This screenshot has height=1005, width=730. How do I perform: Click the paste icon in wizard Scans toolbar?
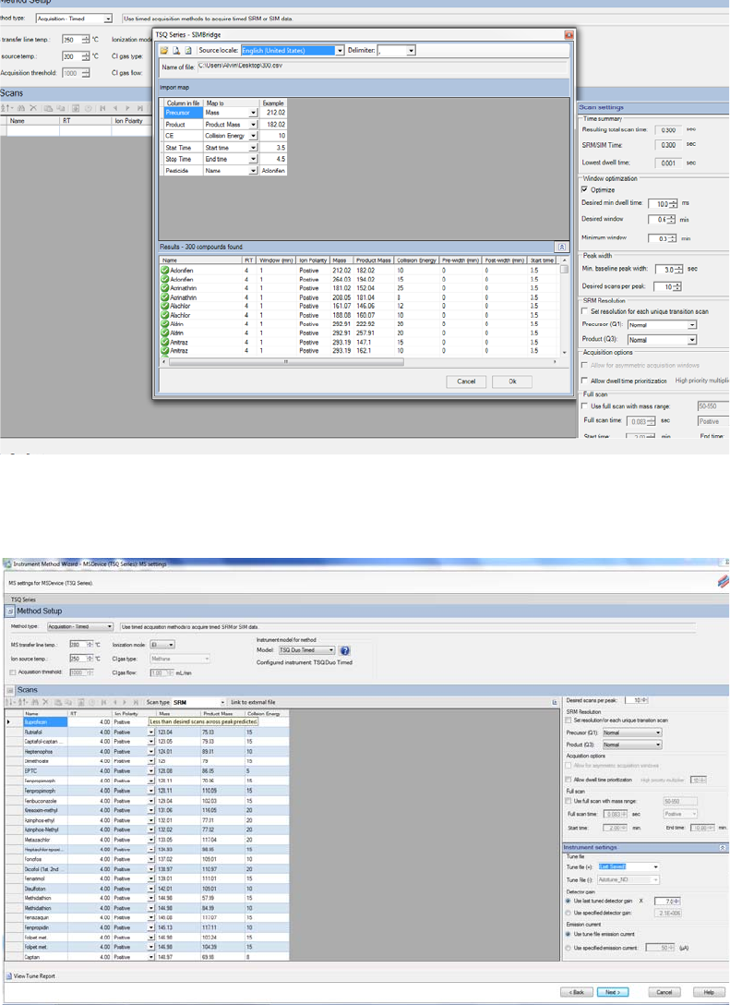coord(58,702)
